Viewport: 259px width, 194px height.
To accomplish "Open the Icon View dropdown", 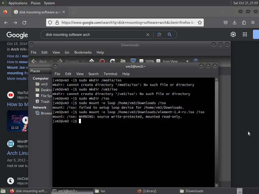I will coord(176,61).
